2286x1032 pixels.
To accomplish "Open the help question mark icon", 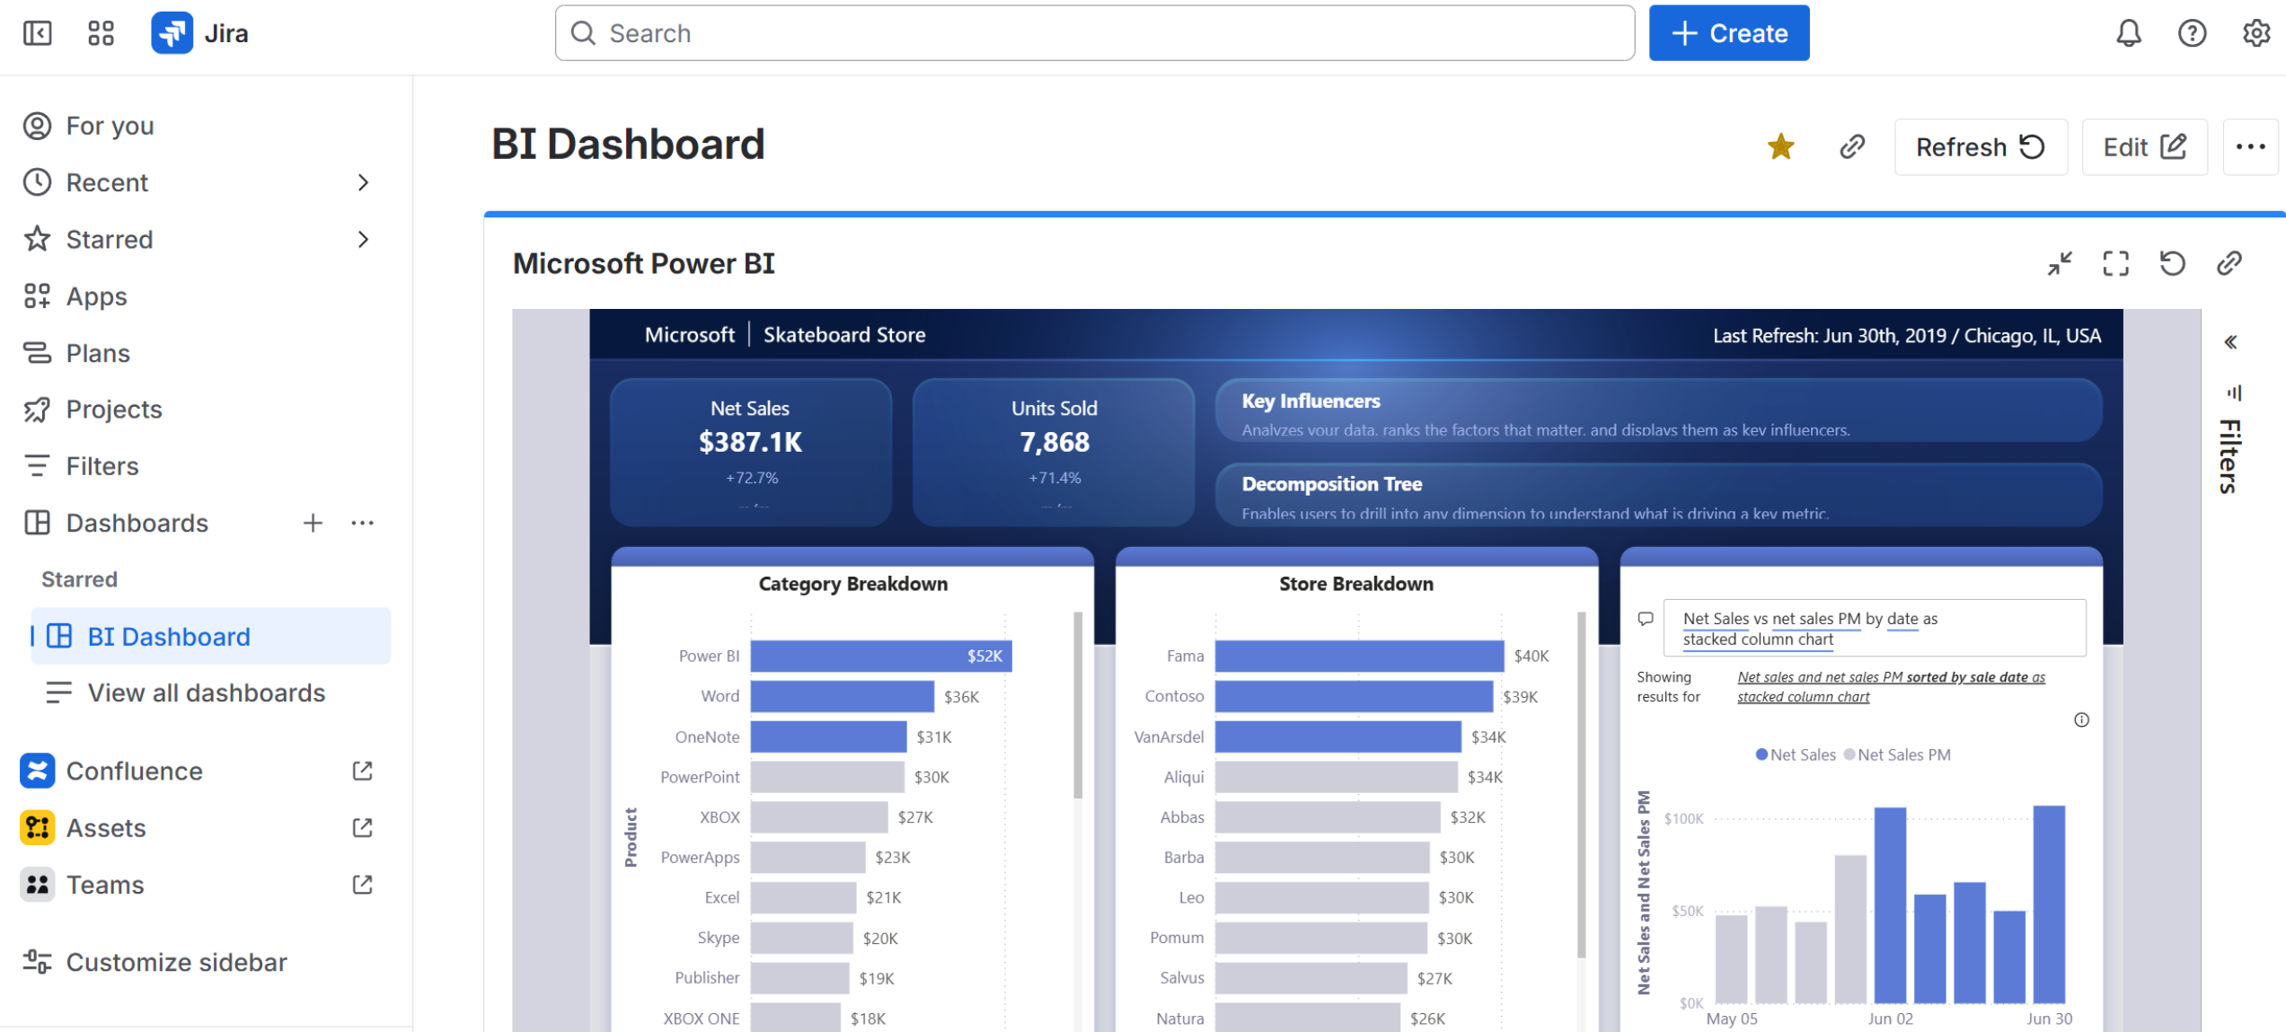I will click(x=2192, y=33).
